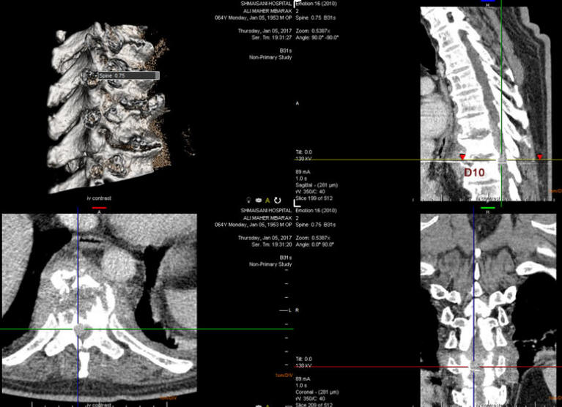Click the green orientation bar above coronal view
The height and width of the screenshot is (407, 562).
click(488, 207)
